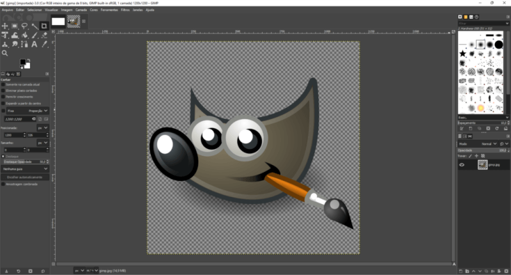Reset tool options to default values
The height and width of the screenshot is (275, 511).
(x=43, y=271)
